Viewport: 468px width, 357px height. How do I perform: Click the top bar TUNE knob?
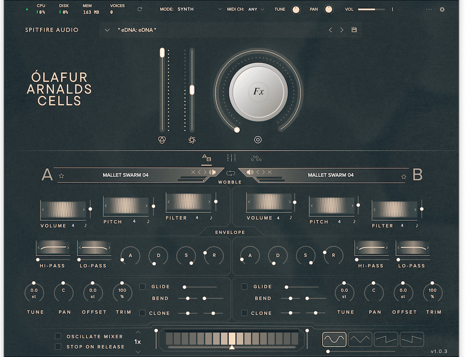pyautogui.click(x=296, y=10)
